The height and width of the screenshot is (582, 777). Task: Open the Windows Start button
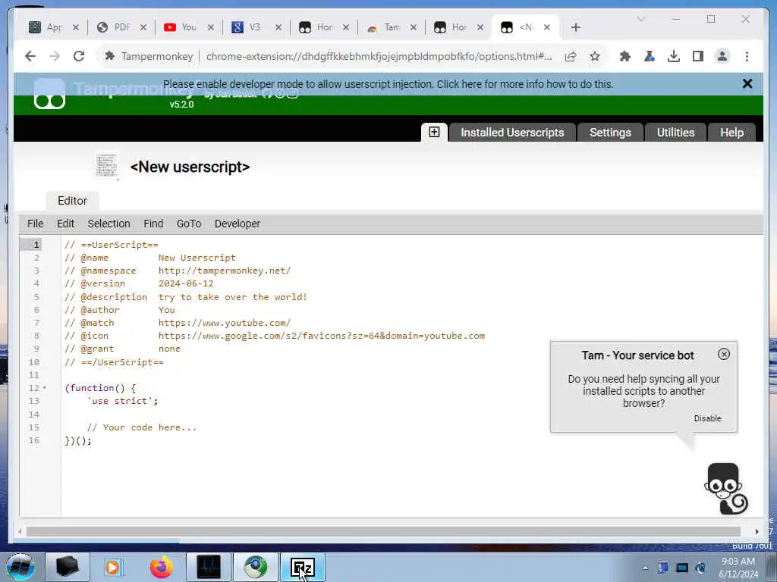[x=20, y=567]
